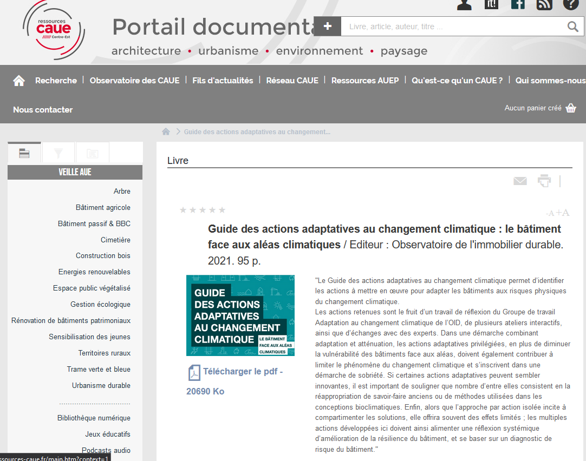Image resolution: width=586 pixels, height=461 pixels.
Task: Click the search magnifying glass icon
Action: (x=572, y=26)
